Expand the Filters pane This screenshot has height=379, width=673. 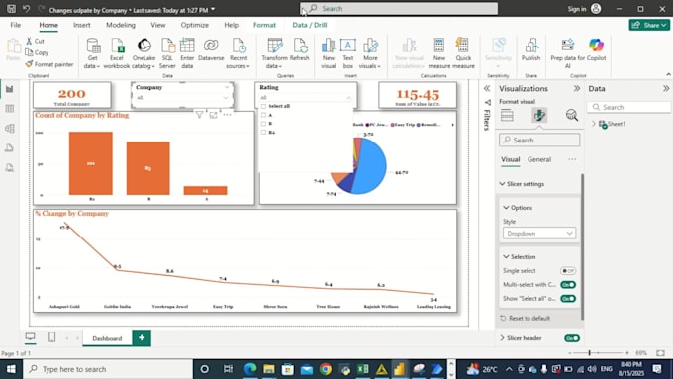click(x=487, y=88)
